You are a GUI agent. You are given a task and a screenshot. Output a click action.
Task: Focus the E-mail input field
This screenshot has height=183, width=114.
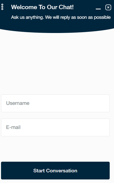pos(55,127)
